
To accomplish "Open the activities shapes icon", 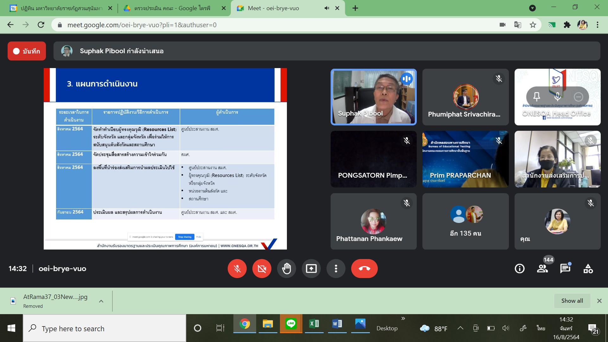I will pyautogui.click(x=588, y=269).
